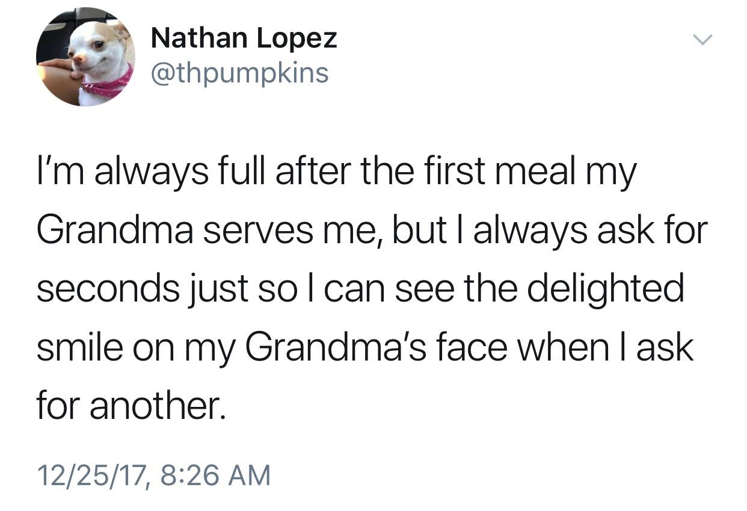Click the word "seconds" in the tweet
This screenshot has width=747, height=511.
point(108,289)
